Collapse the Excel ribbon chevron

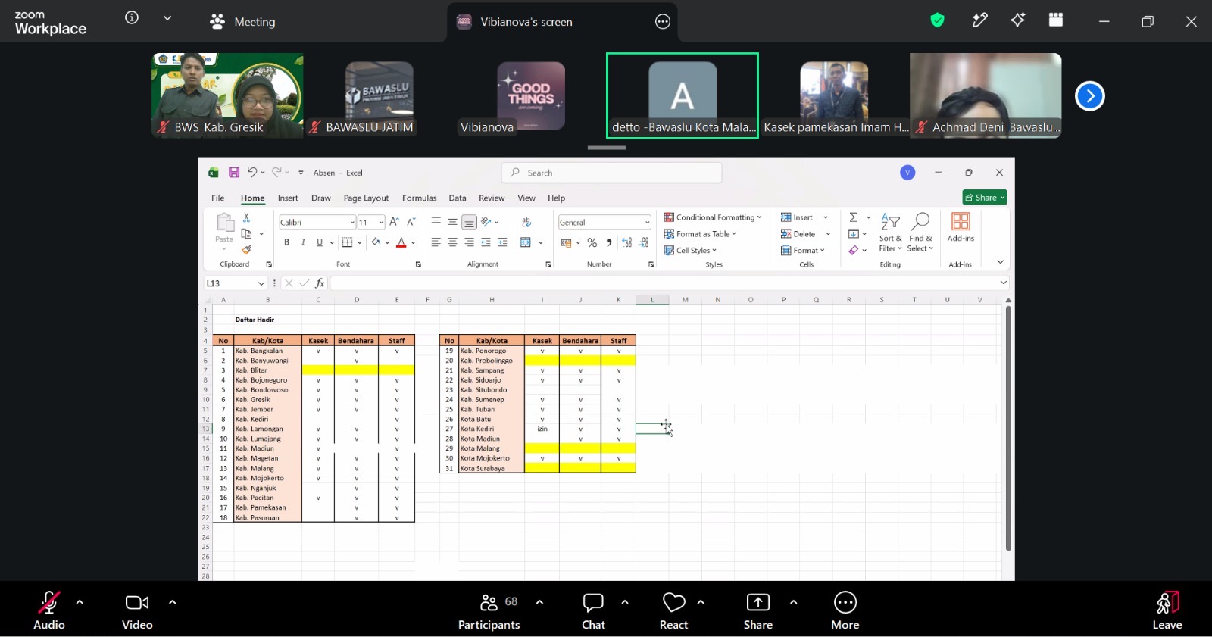(1000, 262)
